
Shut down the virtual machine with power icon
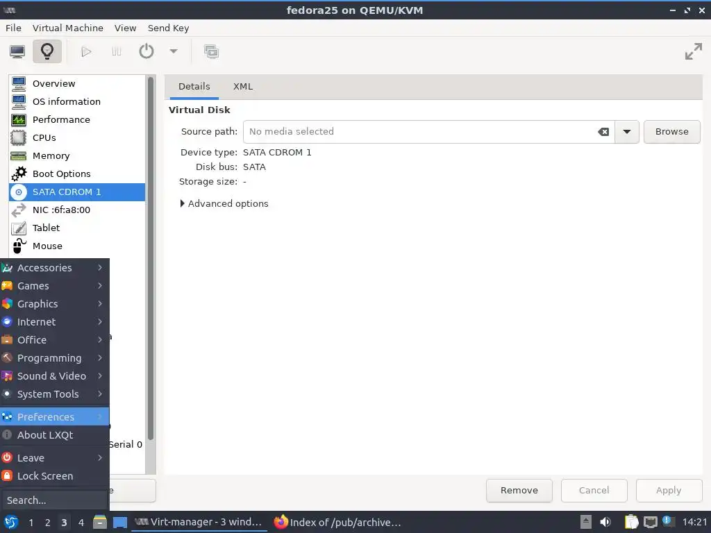(147, 51)
